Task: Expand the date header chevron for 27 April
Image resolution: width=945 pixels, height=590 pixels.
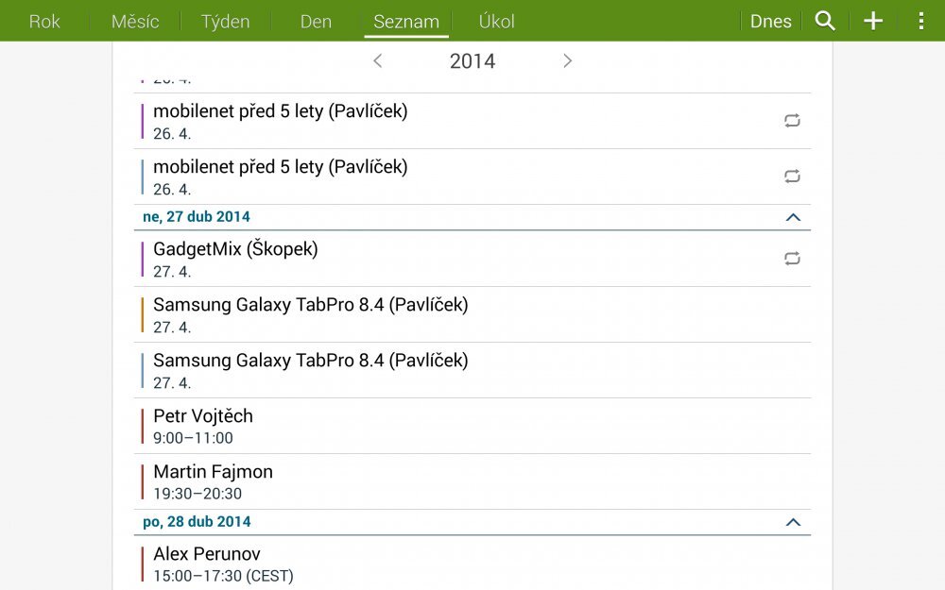Action: [x=794, y=217]
